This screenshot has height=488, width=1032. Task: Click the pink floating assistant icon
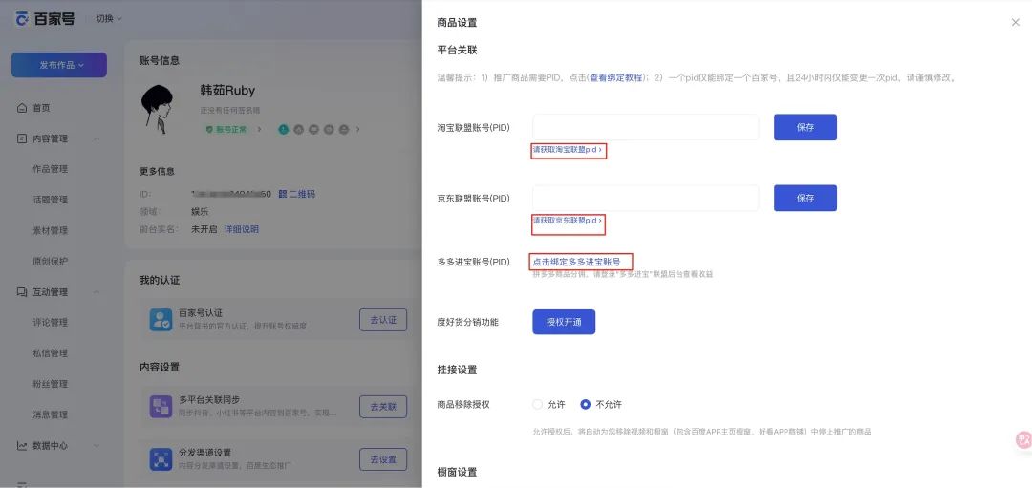pyautogui.click(x=1023, y=440)
